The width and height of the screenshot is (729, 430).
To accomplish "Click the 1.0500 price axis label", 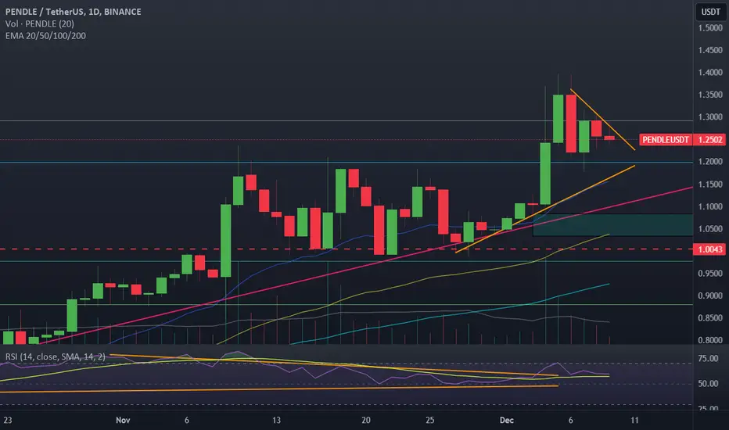I will pos(710,229).
